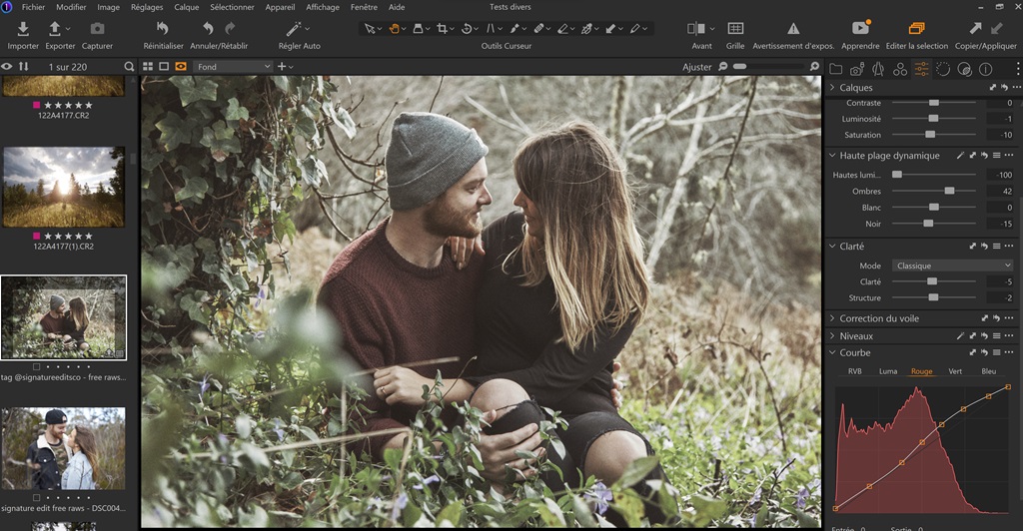This screenshot has width=1023, height=531.
Task: Toggle Avertissement d'expos. warning
Action: click(793, 29)
